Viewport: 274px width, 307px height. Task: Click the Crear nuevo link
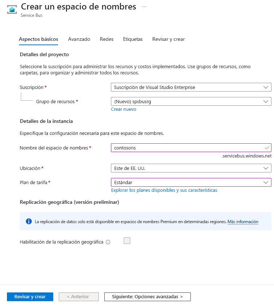pos(123,109)
